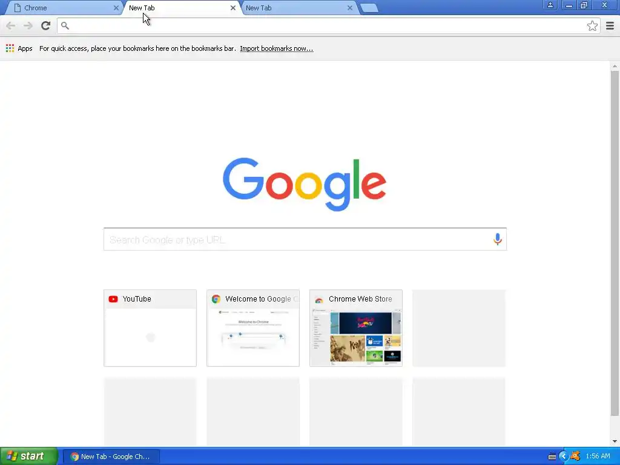Viewport: 620px width, 465px height.
Task: Click the forward navigation arrow
Action: (28, 25)
